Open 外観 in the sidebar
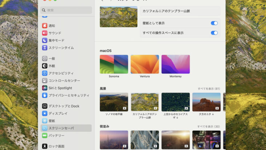The height and width of the screenshot is (150, 266). (66, 66)
